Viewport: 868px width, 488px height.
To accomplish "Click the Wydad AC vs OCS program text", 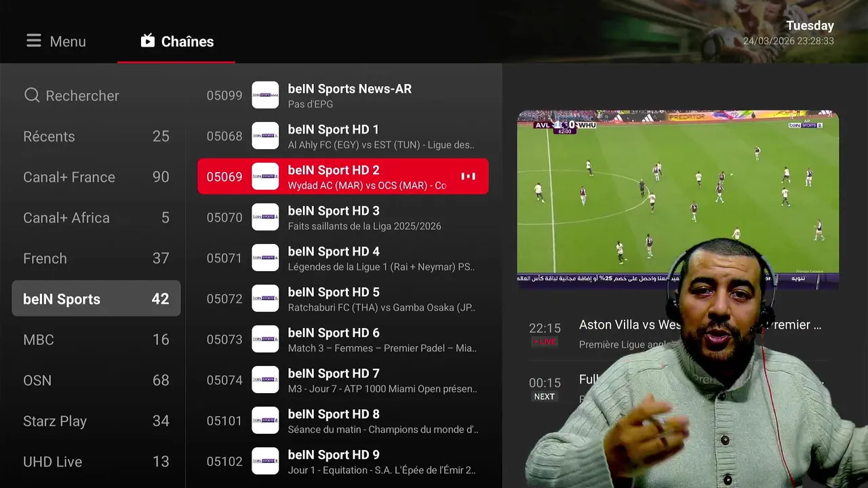I will [367, 186].
